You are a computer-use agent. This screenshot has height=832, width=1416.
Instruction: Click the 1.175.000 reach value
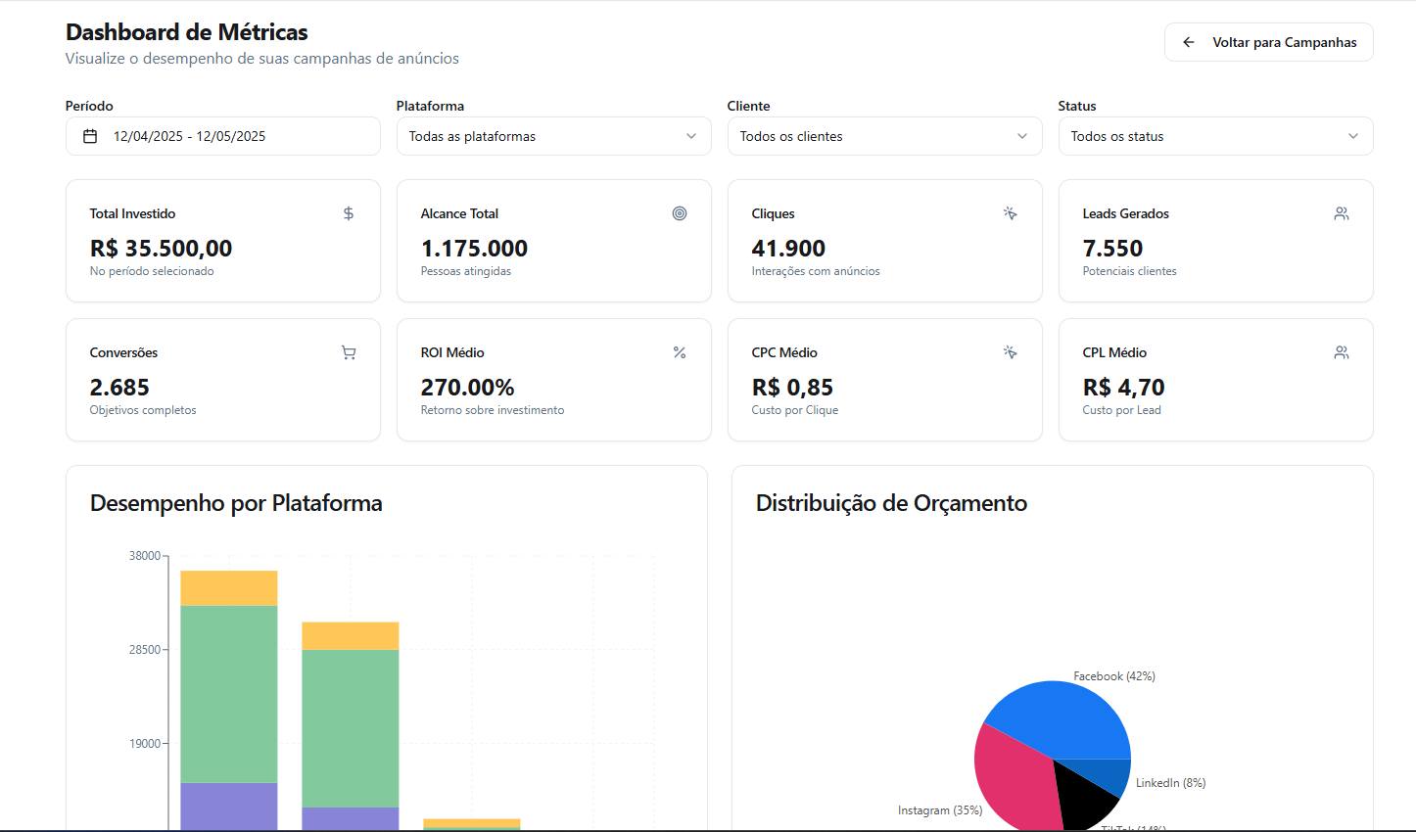[x=474, y=249]
